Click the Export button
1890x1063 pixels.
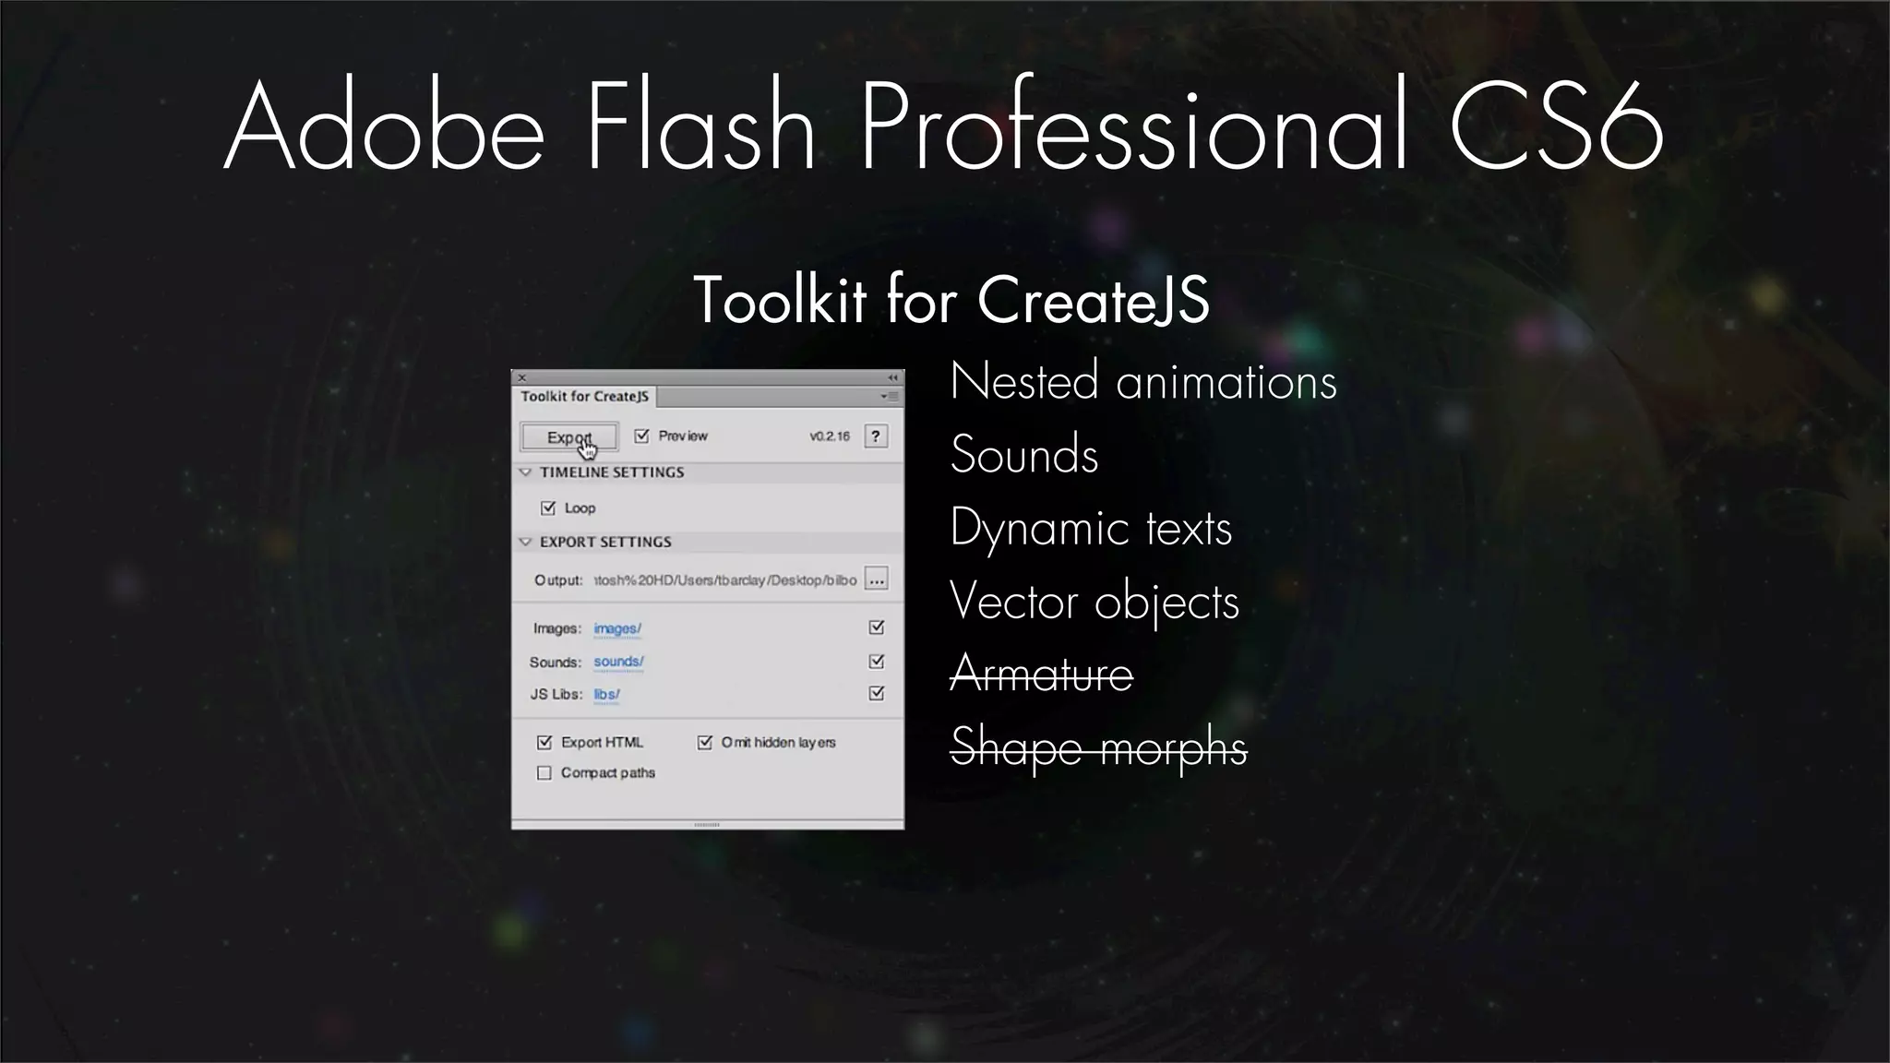569,437
